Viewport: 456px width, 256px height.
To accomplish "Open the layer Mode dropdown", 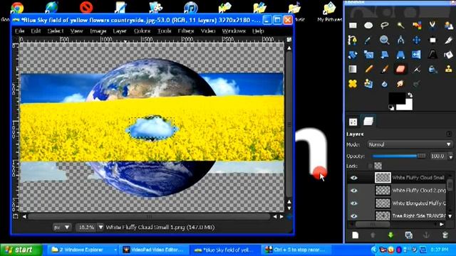I will click(x=410, y=144).
